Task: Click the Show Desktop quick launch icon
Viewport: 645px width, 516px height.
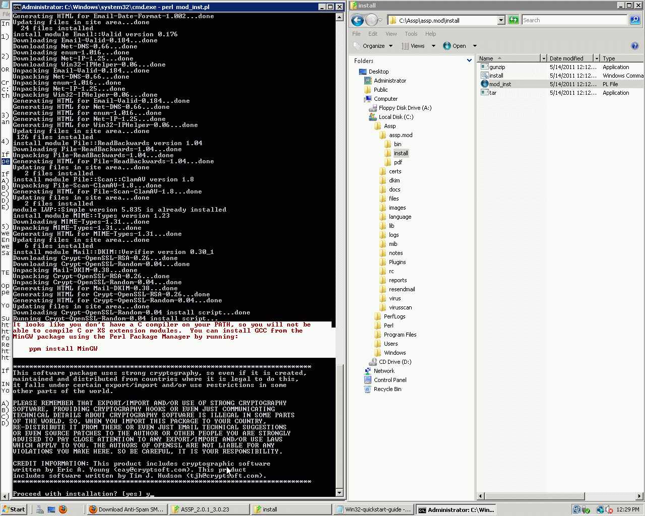Action: click(51, 509)
